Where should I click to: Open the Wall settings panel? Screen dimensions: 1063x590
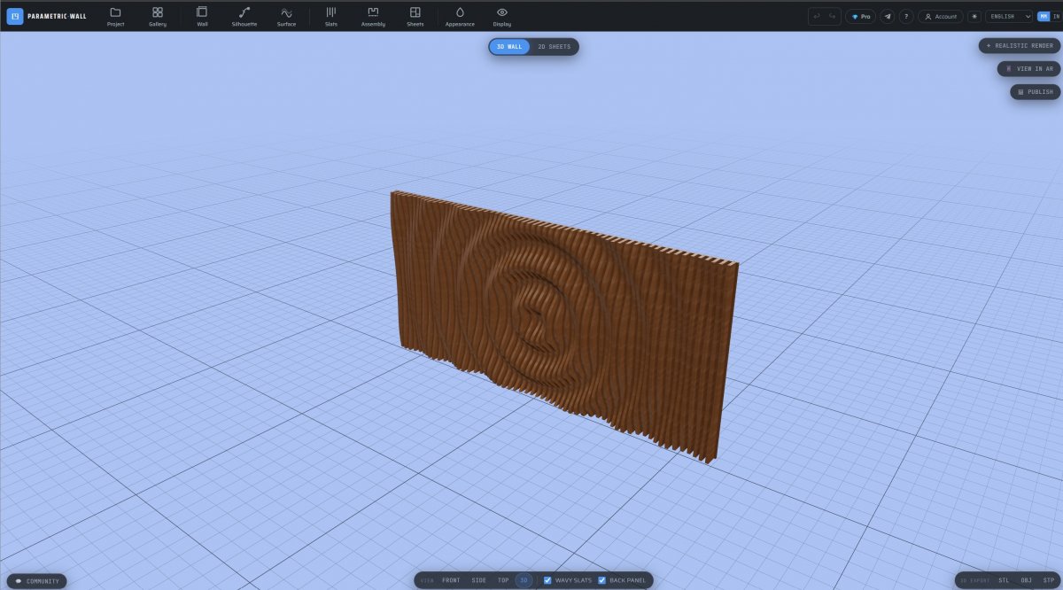[202, 16]
